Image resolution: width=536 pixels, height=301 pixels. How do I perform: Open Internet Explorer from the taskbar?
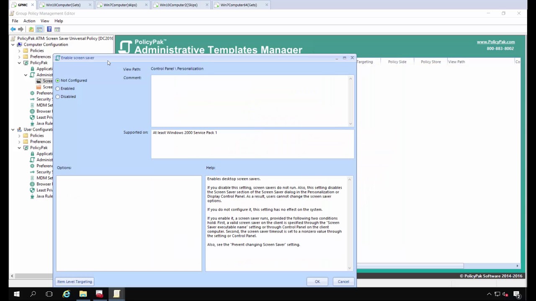(x=66, y=294)
